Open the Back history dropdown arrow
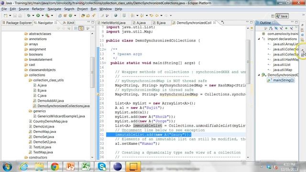306x172 pixels. click(x=162, y=16)
